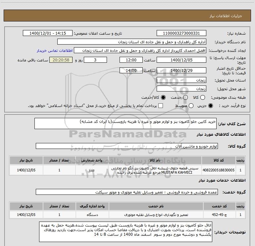The height and width of the screenshot is (246, 255).
Task: Toggle the اسناد خزانه اسلامی payment checkbox
Action: point(161,106)
